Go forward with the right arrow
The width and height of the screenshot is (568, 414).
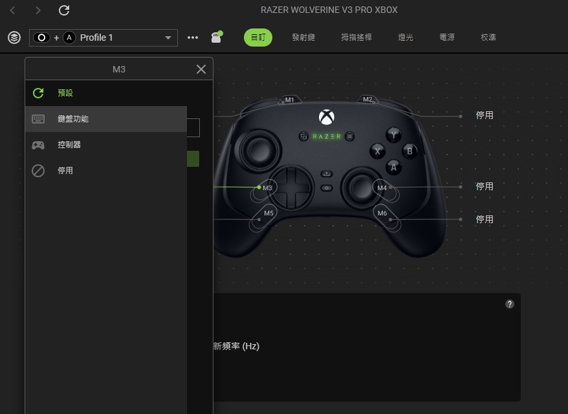coord(38,10)
